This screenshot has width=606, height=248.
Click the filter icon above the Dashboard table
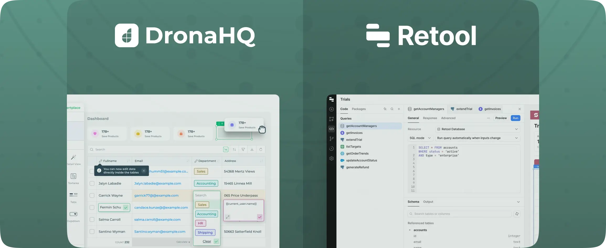click(243, 149)
